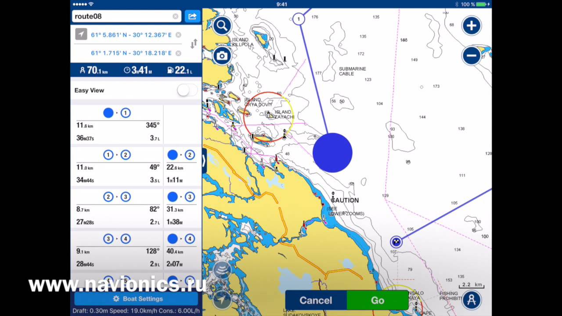Select cumulative start to waypoint 4
The height and width of the screenshot is (316, 562).
(x=182, y=251)
